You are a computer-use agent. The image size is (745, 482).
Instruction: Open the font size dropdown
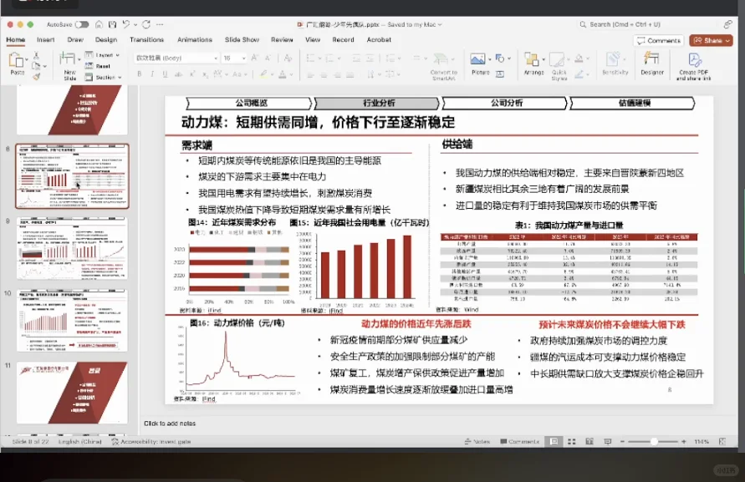pos(242,58)
